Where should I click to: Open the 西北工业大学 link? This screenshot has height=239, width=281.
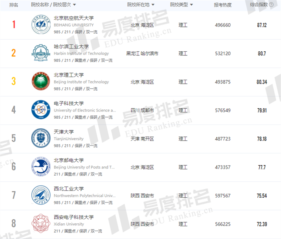(69, 189)
